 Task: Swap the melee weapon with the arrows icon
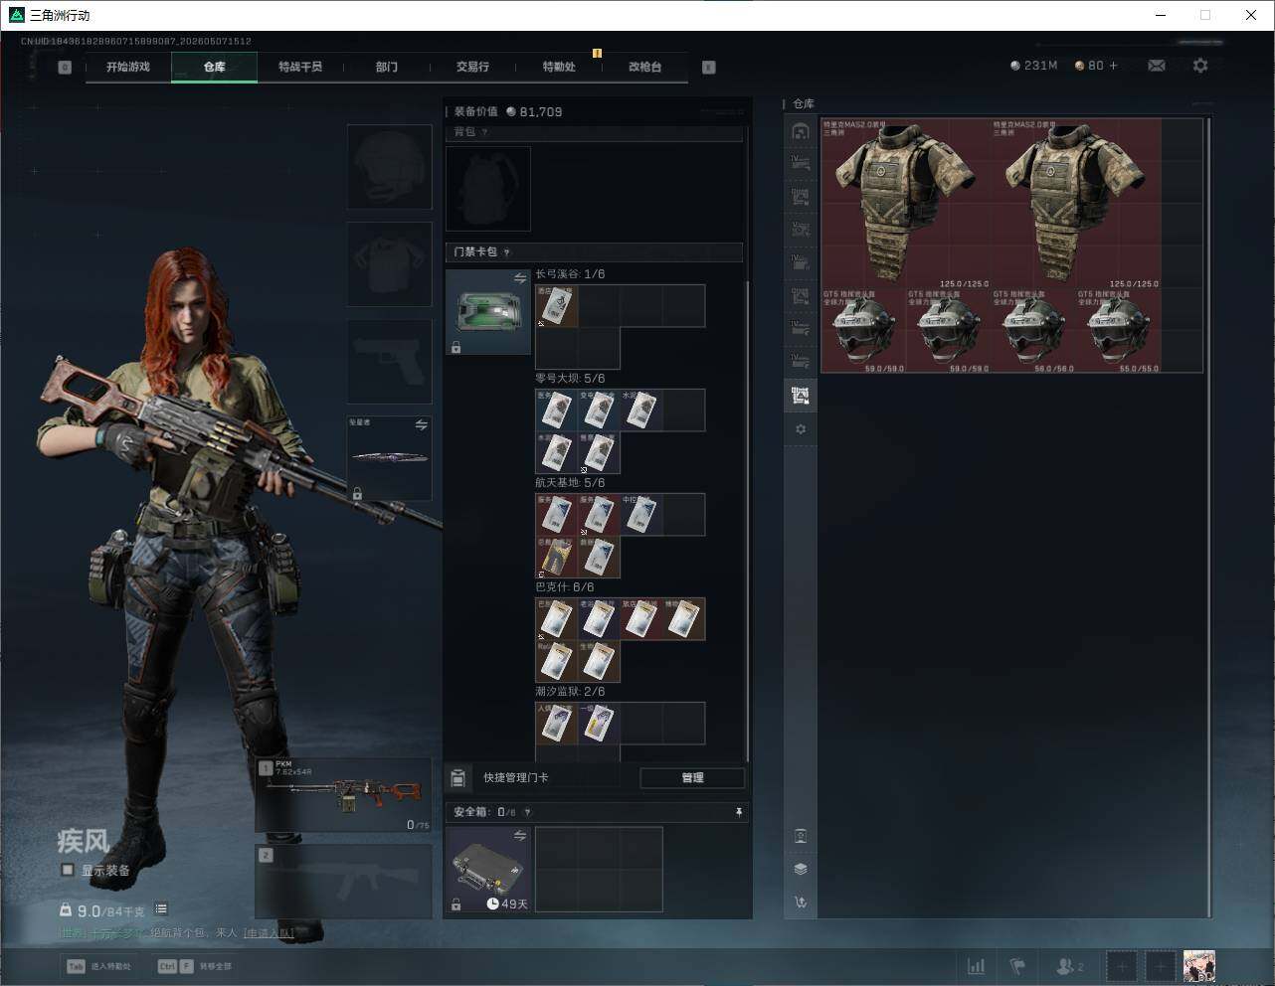coord(422,425)
